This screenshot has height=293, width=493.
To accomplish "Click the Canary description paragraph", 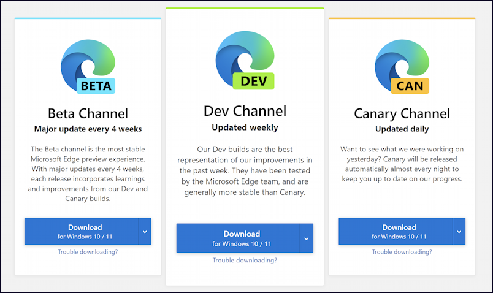I will pos(402,164).
